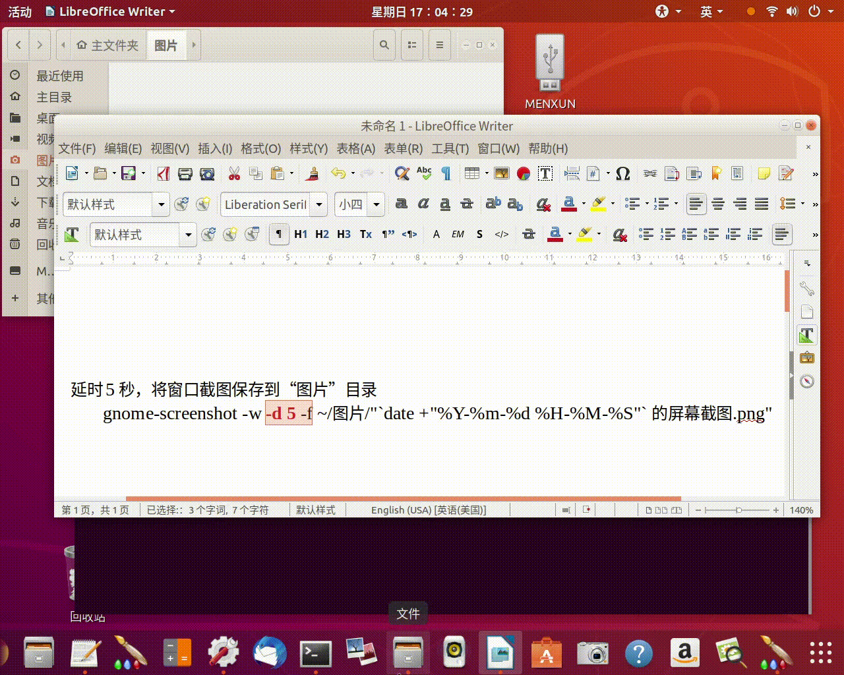The height and width of the screenshot is (675, 844).
Task: Toggle Italic formatting
Action: (423, 204)
